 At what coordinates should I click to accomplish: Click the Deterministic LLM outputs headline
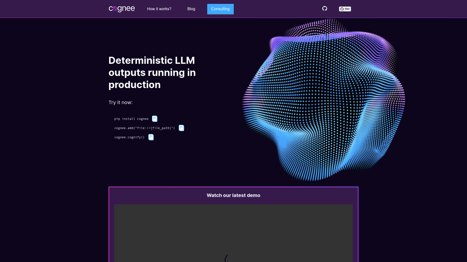152,72
